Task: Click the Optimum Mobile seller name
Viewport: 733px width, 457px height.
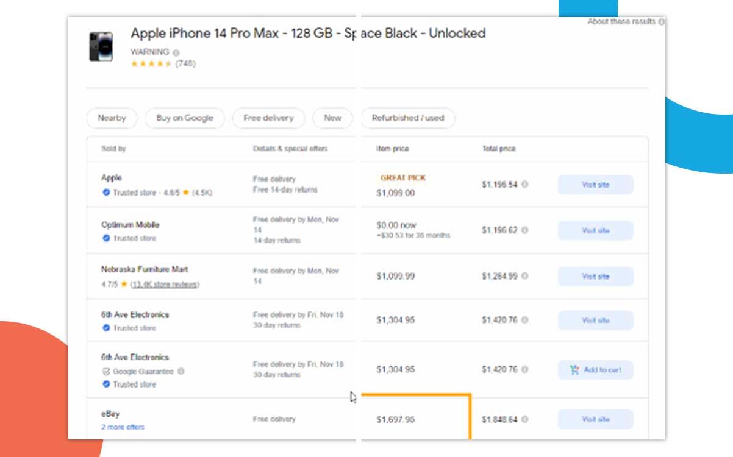Action: click(131, 225)
